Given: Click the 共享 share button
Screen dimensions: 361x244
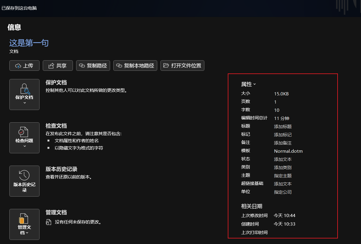Looking at the screenshot, I should [x=58, y=66].
